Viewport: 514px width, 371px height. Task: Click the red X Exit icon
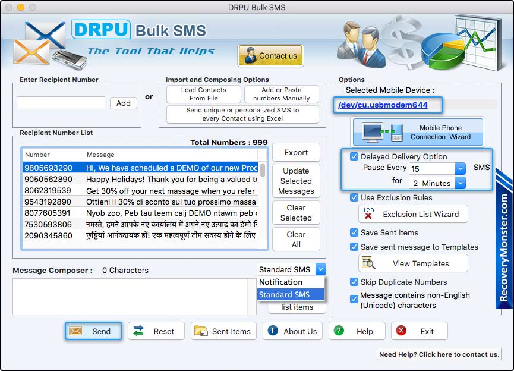pos(401,331)
